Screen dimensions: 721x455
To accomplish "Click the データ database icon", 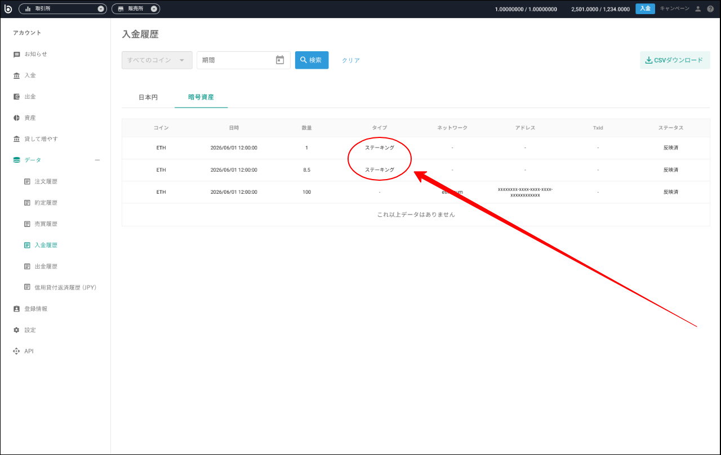I will (x=16, y=160).
